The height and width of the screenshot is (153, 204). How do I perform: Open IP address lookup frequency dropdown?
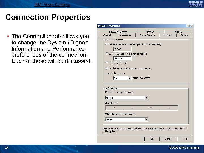pos(146,98)
